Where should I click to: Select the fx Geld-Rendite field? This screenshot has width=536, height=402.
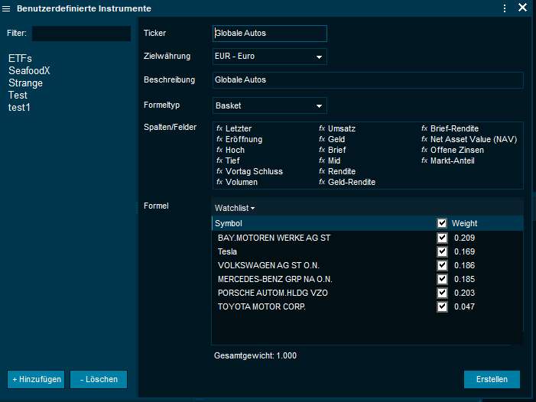click(351, 183)
